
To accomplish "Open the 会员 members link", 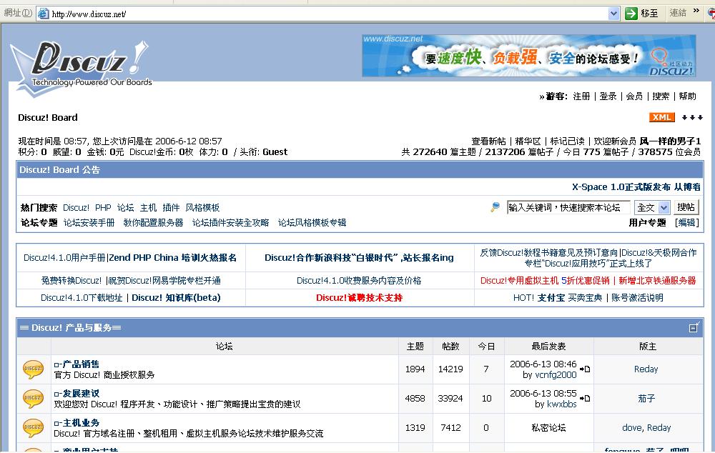I will coord(634,96).
